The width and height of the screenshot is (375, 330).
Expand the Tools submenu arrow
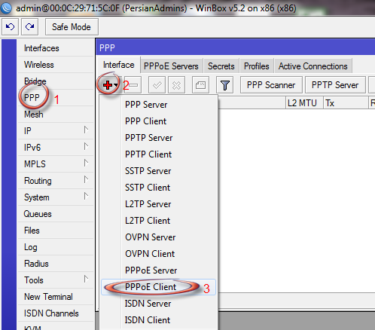(86, 280)
